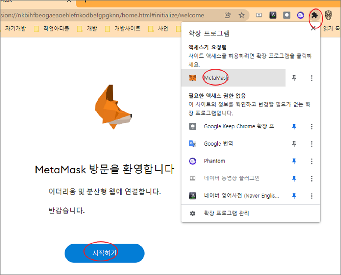The height and width of the screenshot is (275, 341).
Task: Pin the MetaMask extension
Action: [x=294, y=78]
